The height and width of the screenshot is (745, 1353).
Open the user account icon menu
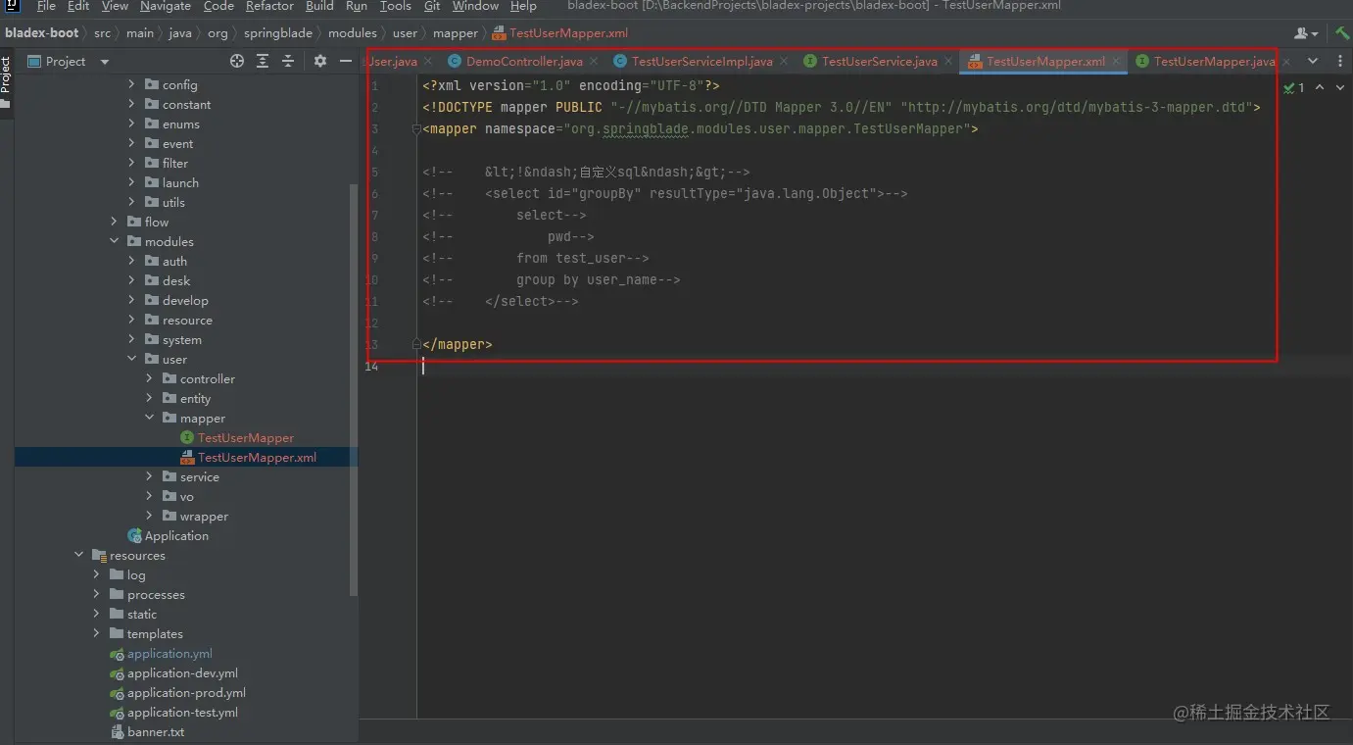click(x=1306, y=32)
